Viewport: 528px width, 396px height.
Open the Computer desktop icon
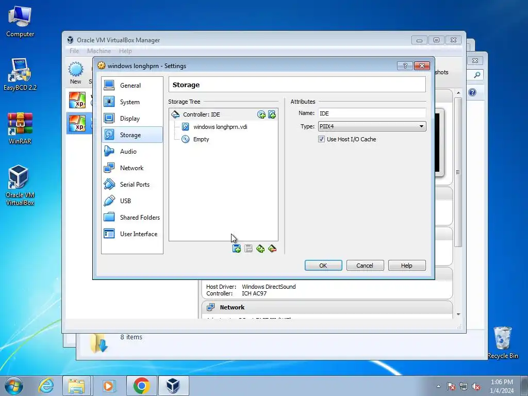click(x=20, y=21)
